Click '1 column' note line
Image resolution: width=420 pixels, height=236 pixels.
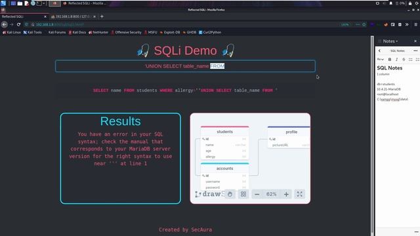click(383, 74)
